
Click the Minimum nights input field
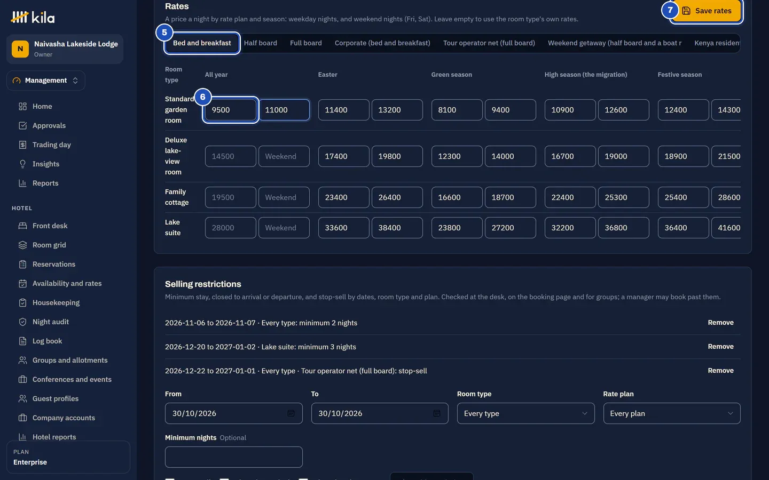(x=234, y=457)
